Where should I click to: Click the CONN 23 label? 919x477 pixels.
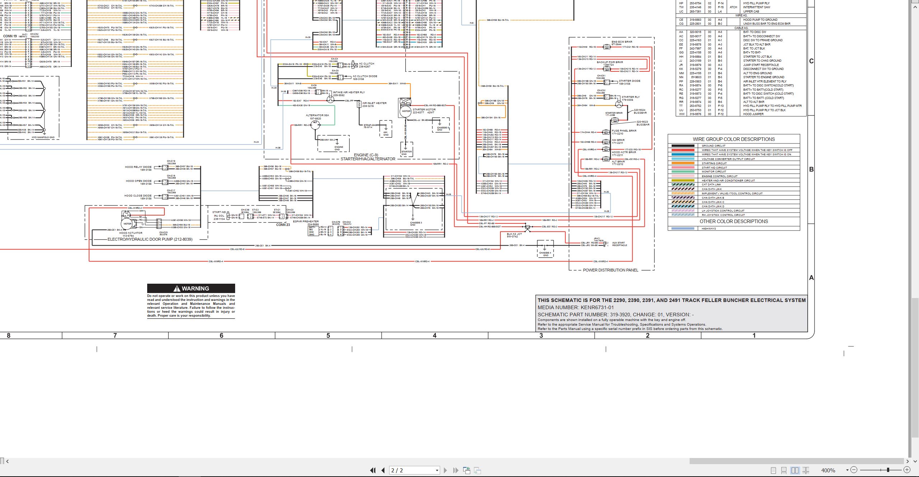(283, 225)
